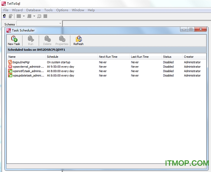This screenshot has height=172, width=211.
Task: Open arrow beside notched grey toolbar square
Action: [34, 16]
